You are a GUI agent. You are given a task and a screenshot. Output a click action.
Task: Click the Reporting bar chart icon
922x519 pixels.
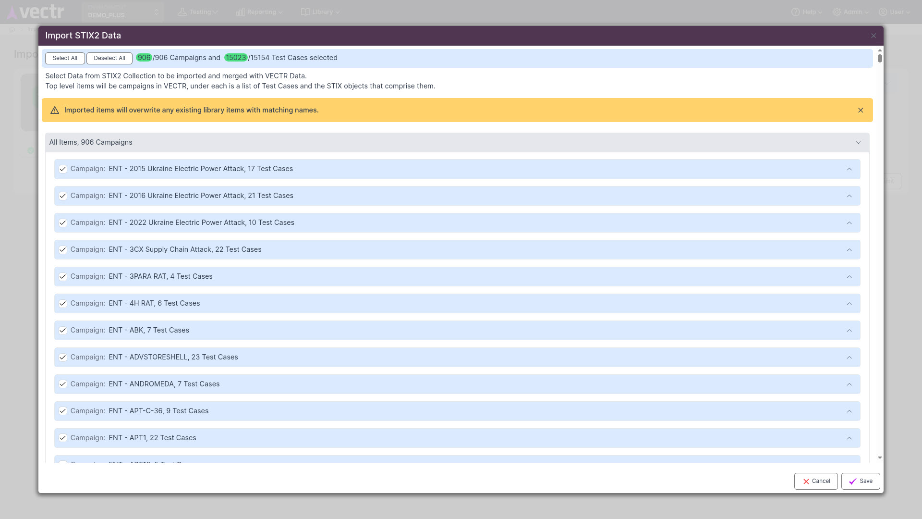[x=240, y=12]
